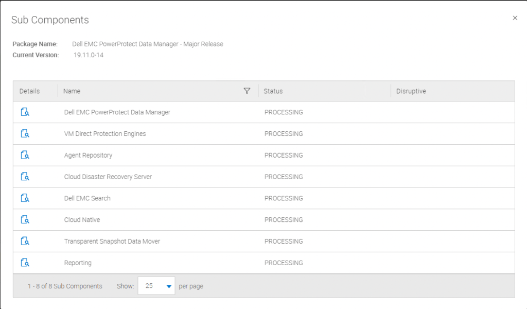Open details for Dell EMC PowerProtect Data Manager
The width and height of the screenshot is (527, 309).
25,112
